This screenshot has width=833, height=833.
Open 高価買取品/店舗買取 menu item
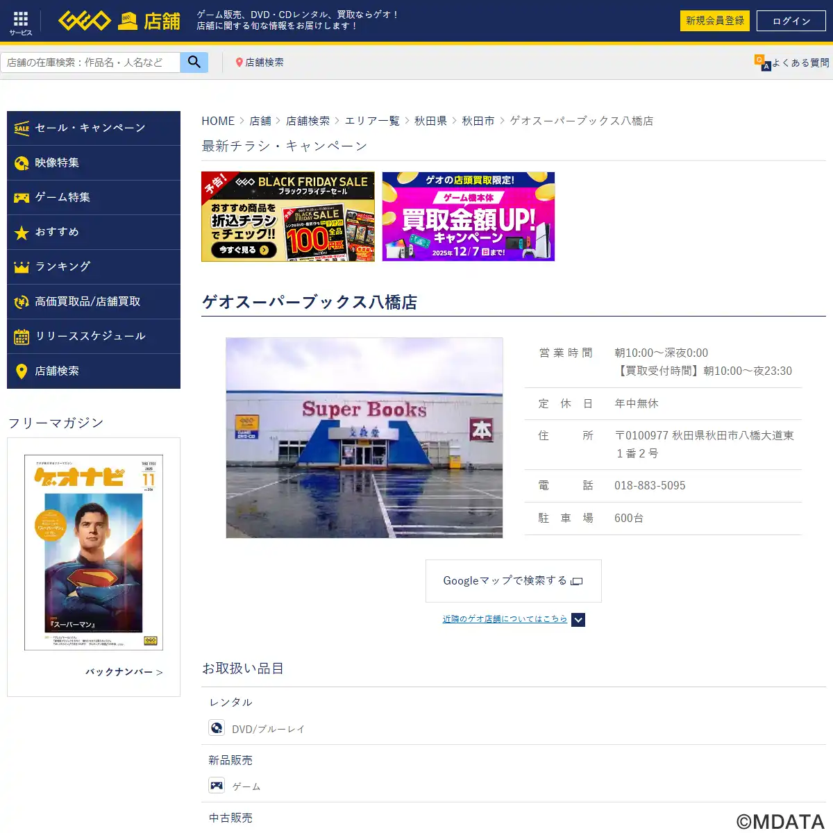[x=94, y=302]
